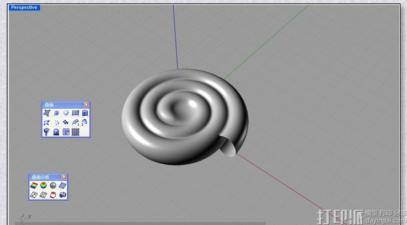The width and height of the screenshot is (407, 225).
Task: Open rainbow Curvature analysis tool
Action: point(34,185)
